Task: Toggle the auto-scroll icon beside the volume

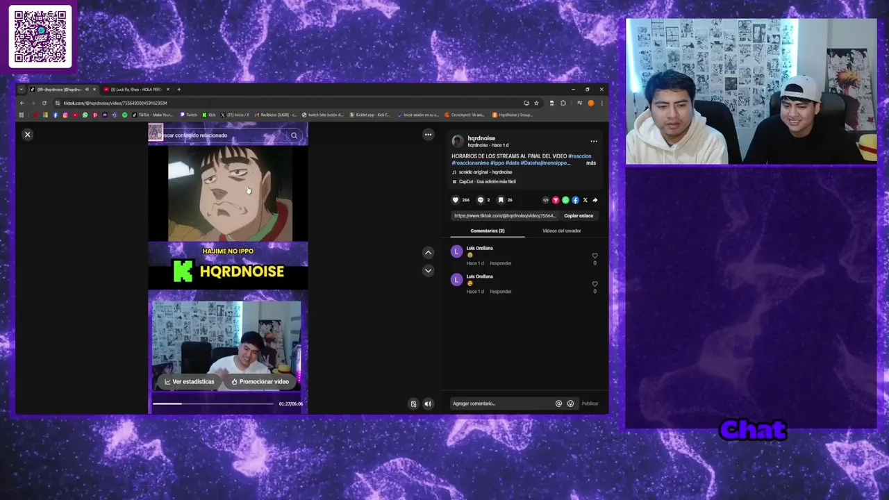Action: coord(413,403)
